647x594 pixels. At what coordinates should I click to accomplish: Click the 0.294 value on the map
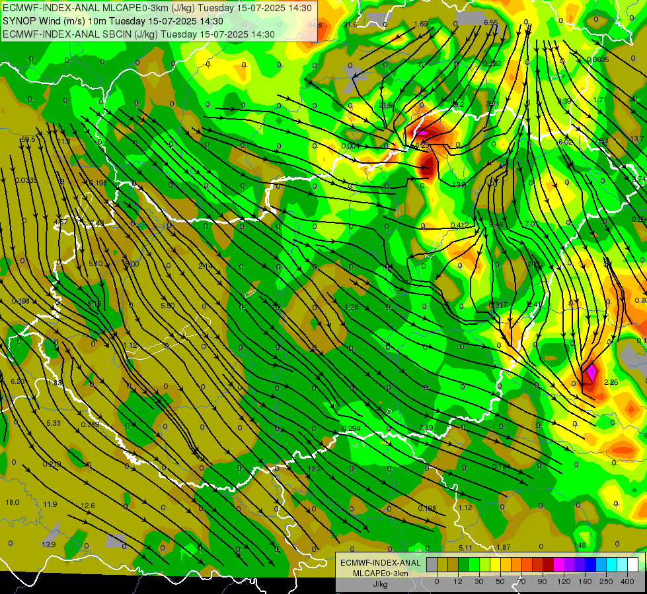(351, 429)
